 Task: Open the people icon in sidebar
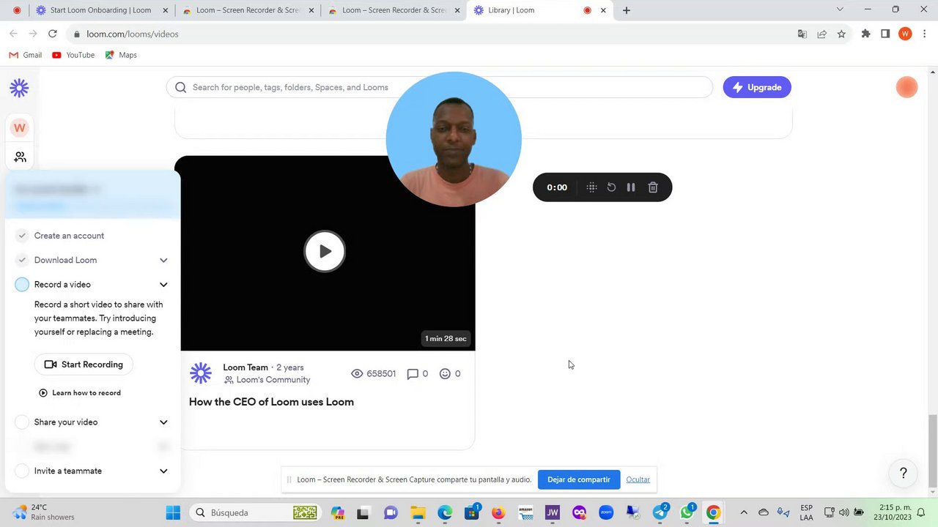[x=20, y=157]
